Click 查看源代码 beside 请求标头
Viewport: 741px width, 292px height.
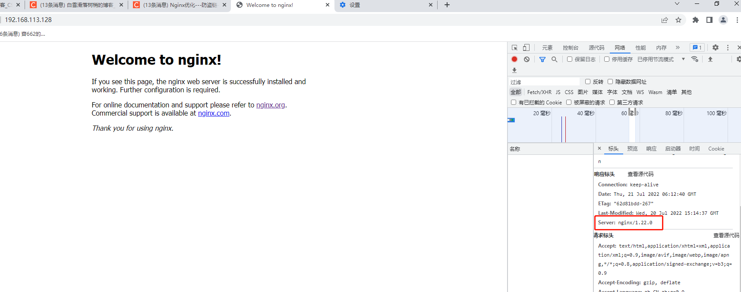click(x=726, y=235)
